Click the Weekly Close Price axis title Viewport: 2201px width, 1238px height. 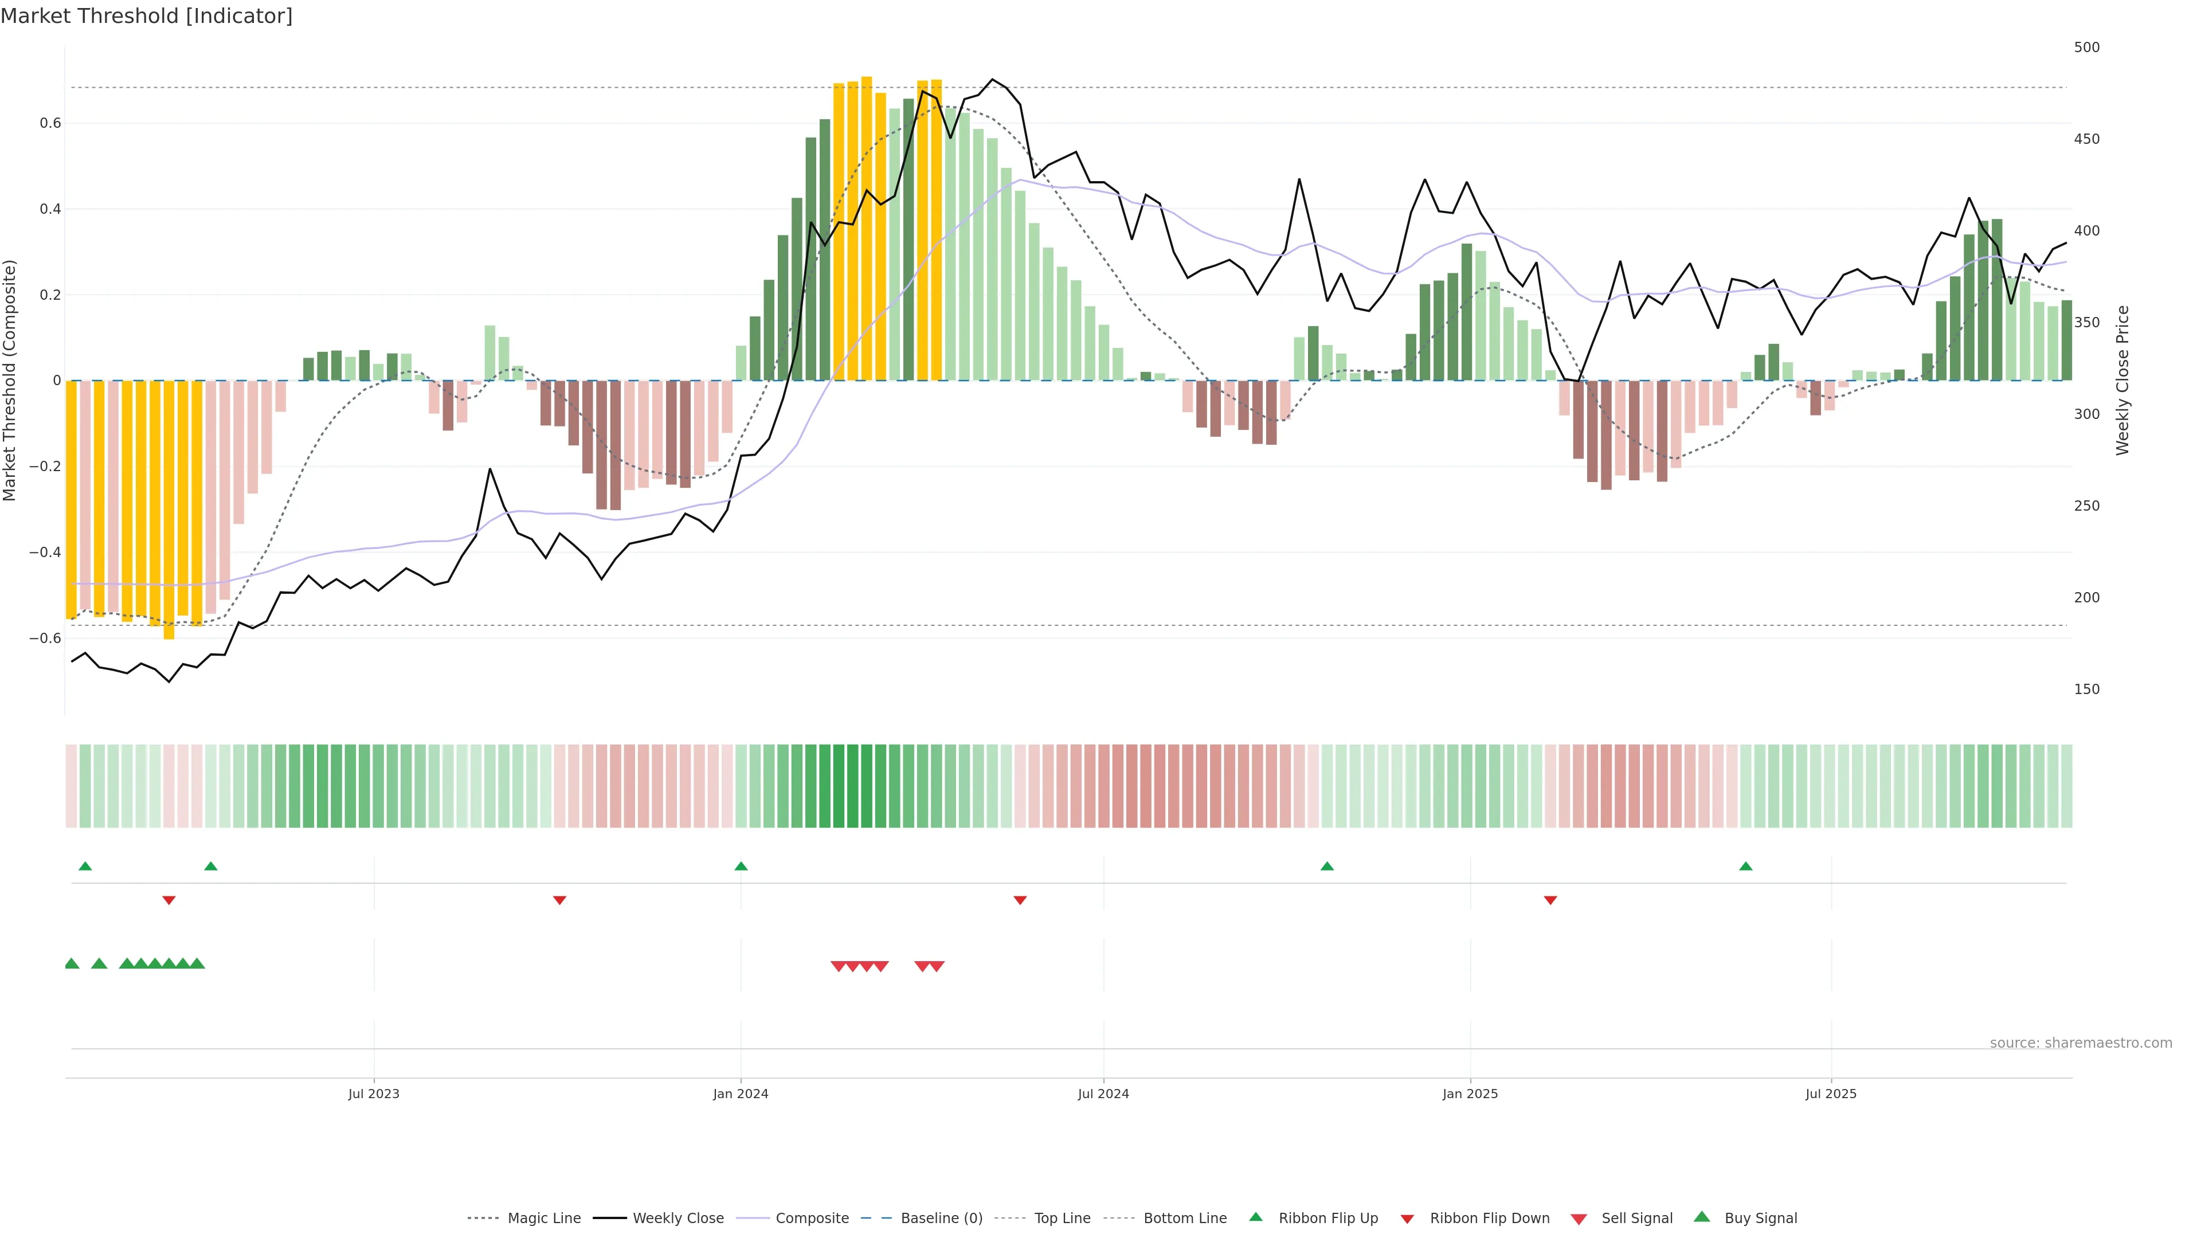click(2122, 380)
